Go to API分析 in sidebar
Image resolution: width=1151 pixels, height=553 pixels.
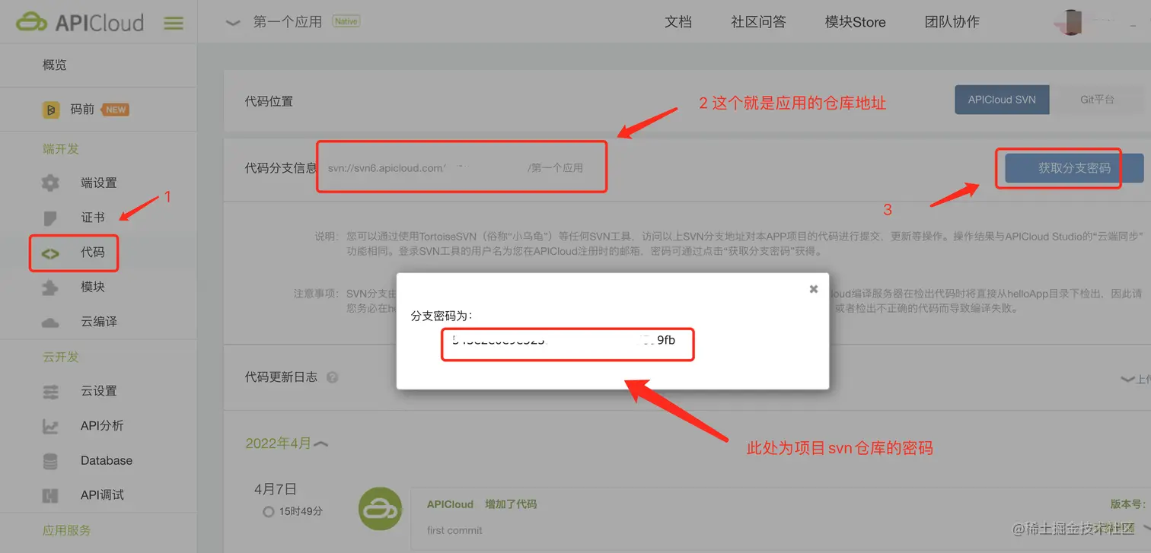[x=102, y=426]
